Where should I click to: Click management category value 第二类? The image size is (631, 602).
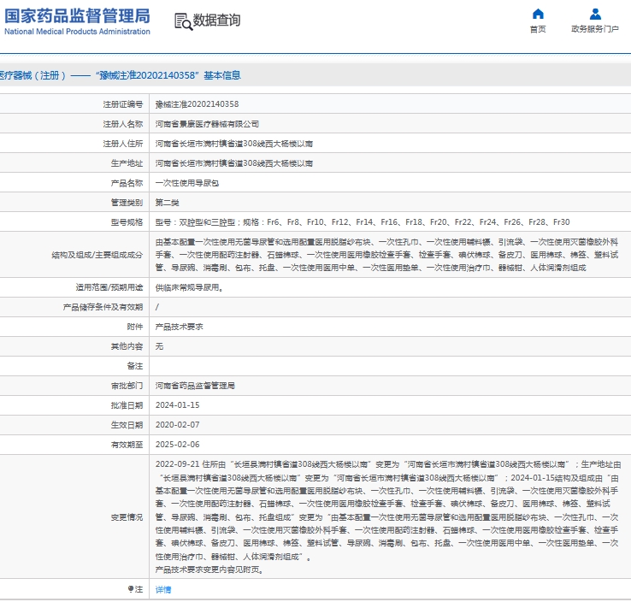(x=167, y=203)
